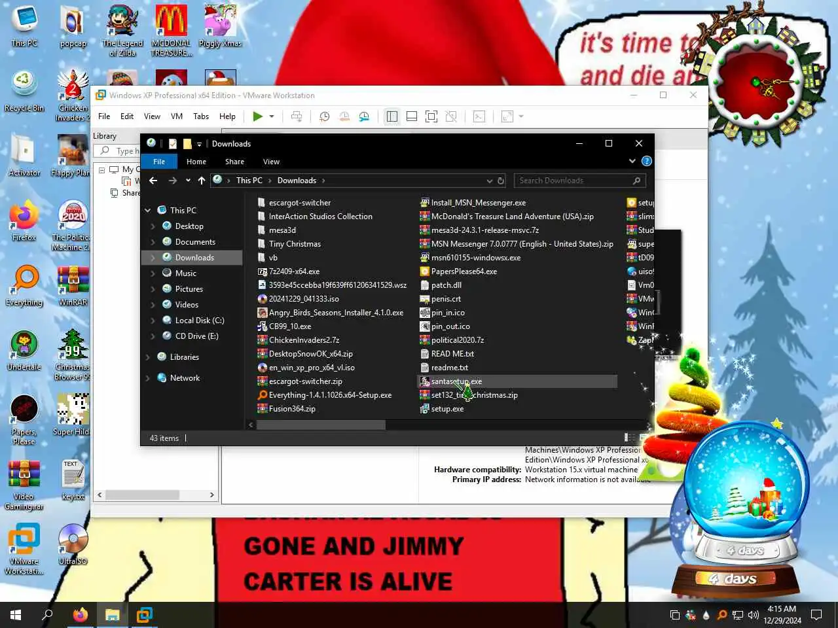
Task: Click the Windows Start button
Action: [x=16, y=615]
